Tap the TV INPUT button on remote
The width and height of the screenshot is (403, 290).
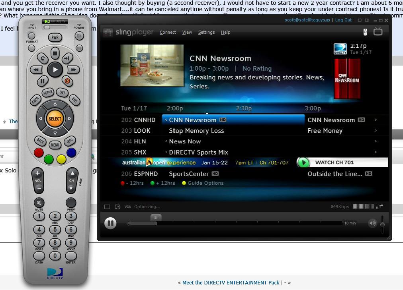pos(31,36)
